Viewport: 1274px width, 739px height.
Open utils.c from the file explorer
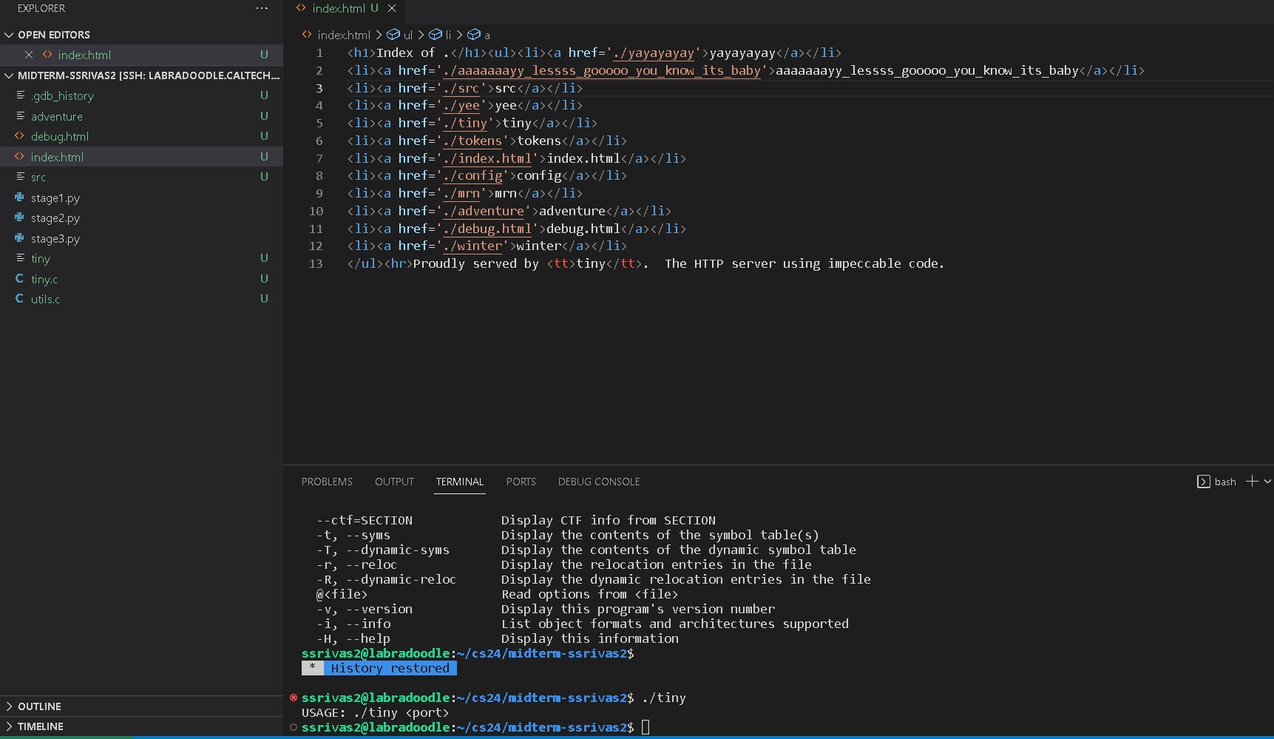tap(45, 299)
